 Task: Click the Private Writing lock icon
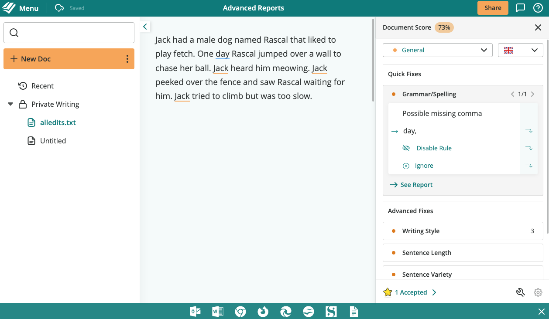[x=23, y=104]
